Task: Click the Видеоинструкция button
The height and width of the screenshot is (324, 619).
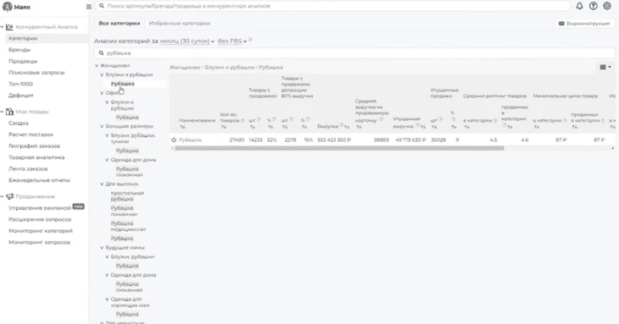Action: [x=584, y=24]
